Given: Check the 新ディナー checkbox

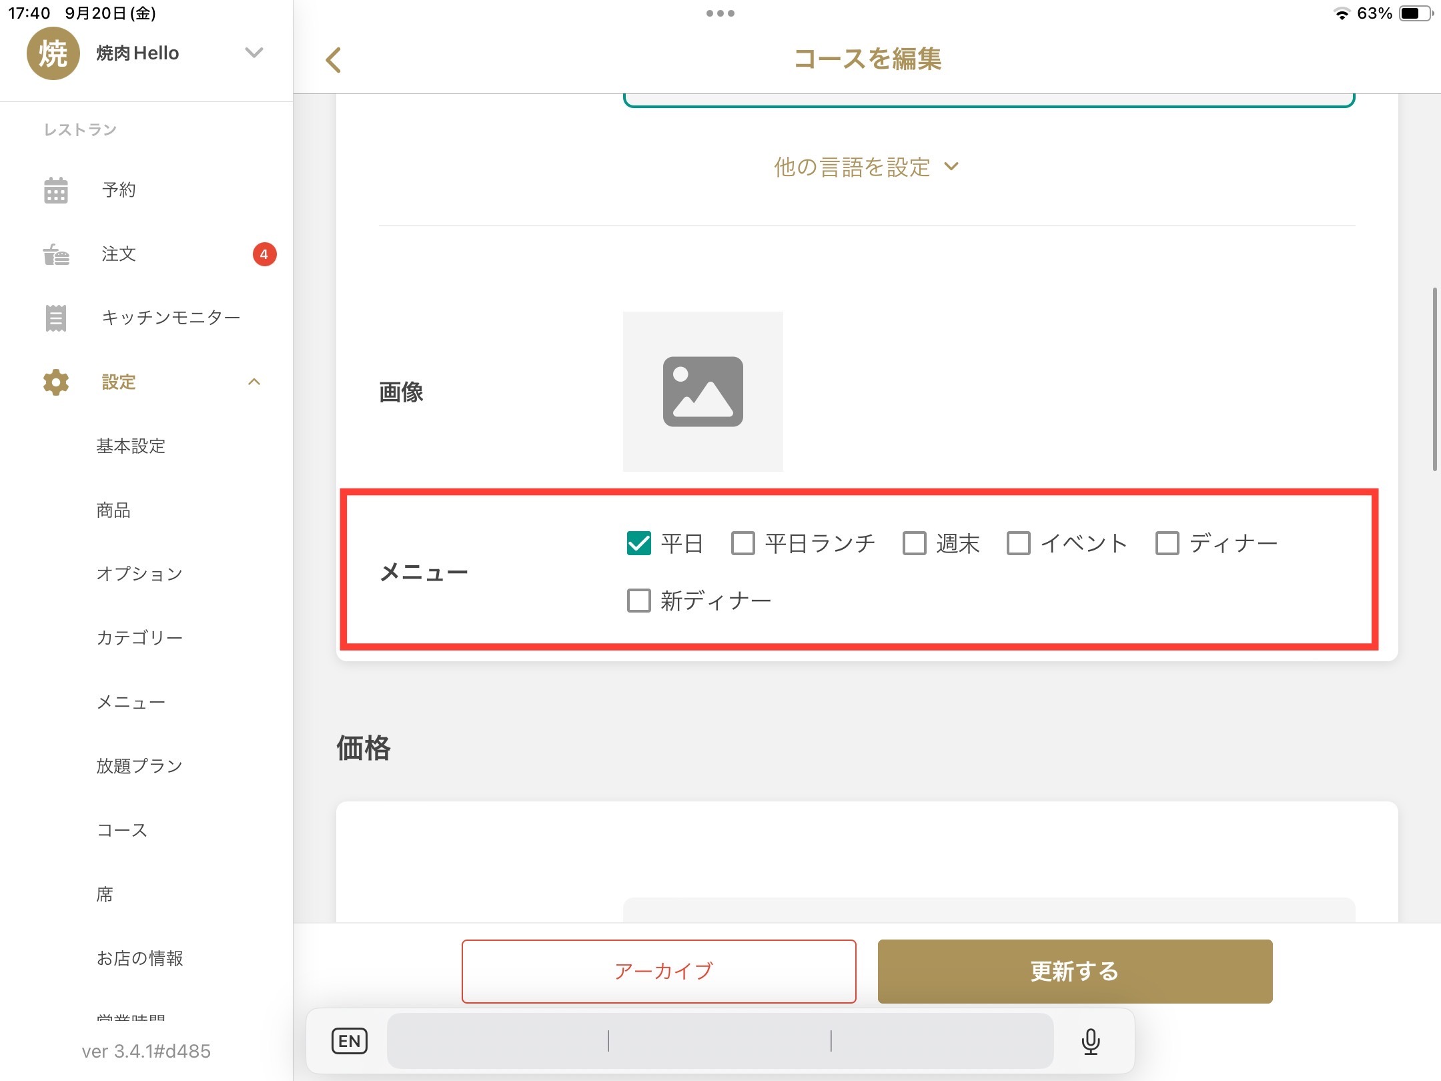Looking at the screenshot, I should [638, 601].
